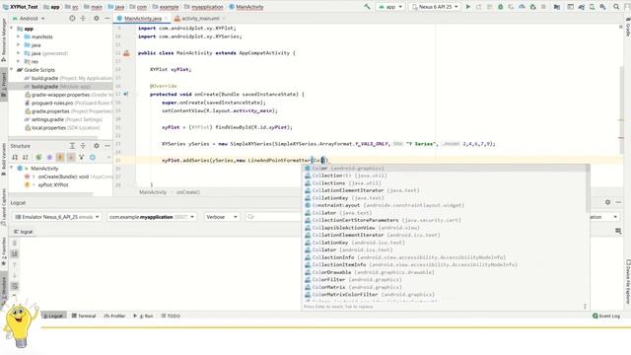Toggle the highlighted Show Fields button in Structure toolbar
This screenshot has width=631, height=355.
60,157
